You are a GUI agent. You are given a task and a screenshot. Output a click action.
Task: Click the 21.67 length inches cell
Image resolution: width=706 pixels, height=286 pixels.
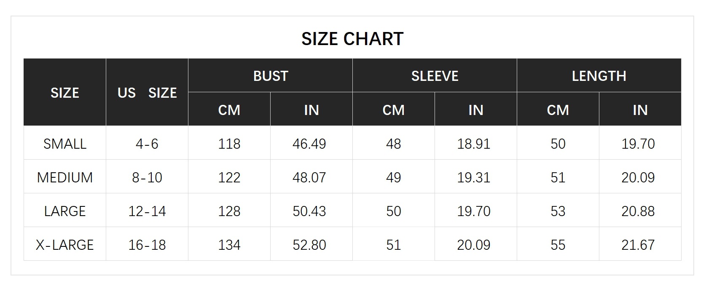pos(638,245)
